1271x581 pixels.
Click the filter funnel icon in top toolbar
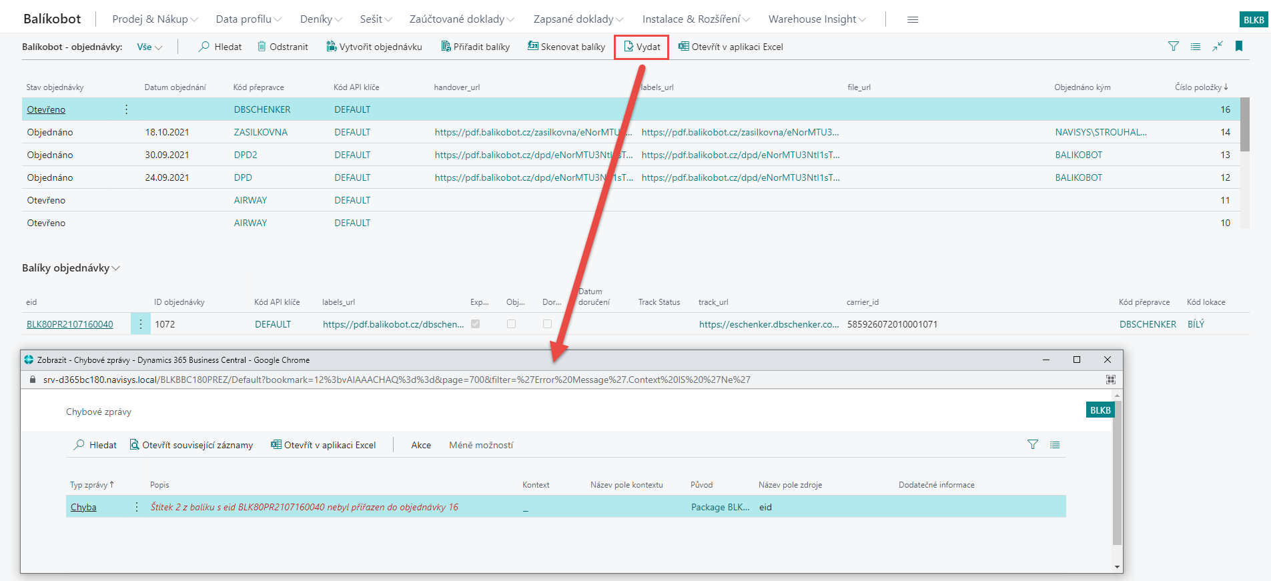[x=1173, y=46]
